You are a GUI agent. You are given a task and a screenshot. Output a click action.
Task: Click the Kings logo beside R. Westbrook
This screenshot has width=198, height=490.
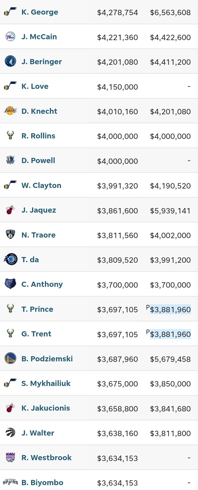pos(10,457)
